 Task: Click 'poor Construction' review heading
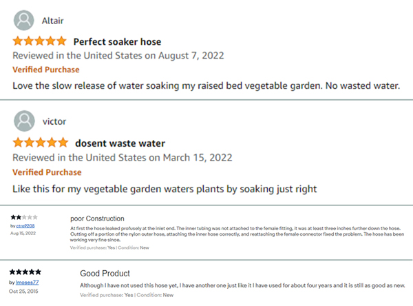click(97, 218)
